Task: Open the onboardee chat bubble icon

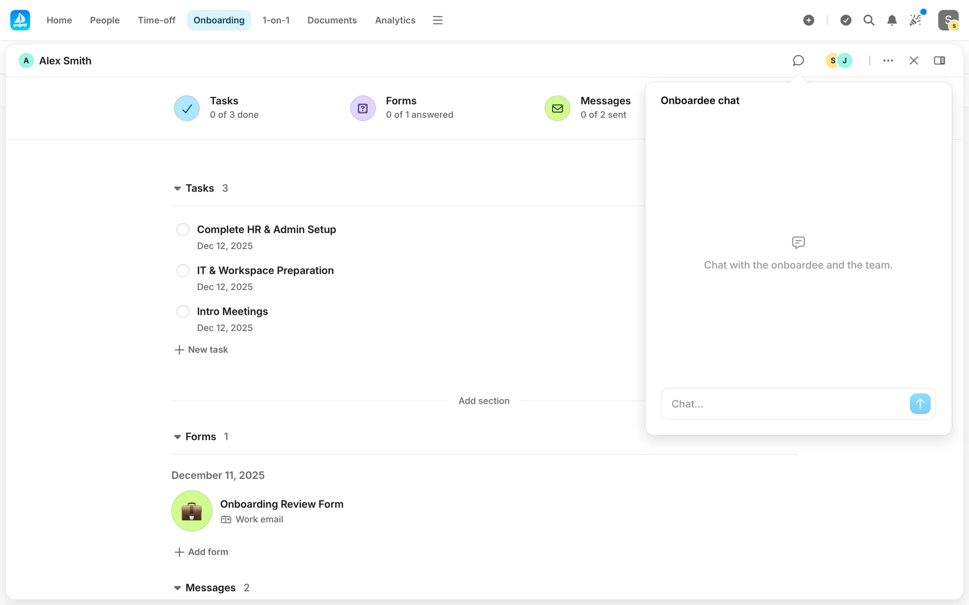Action: coord(798,60)
